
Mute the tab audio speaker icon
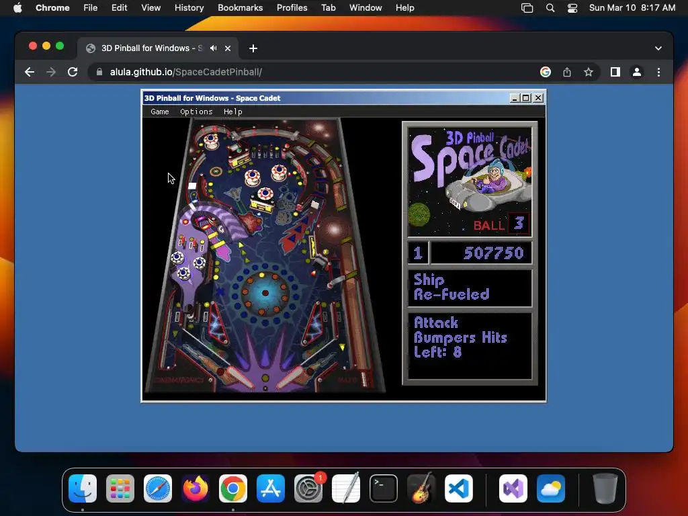click(x=213, y=48)
